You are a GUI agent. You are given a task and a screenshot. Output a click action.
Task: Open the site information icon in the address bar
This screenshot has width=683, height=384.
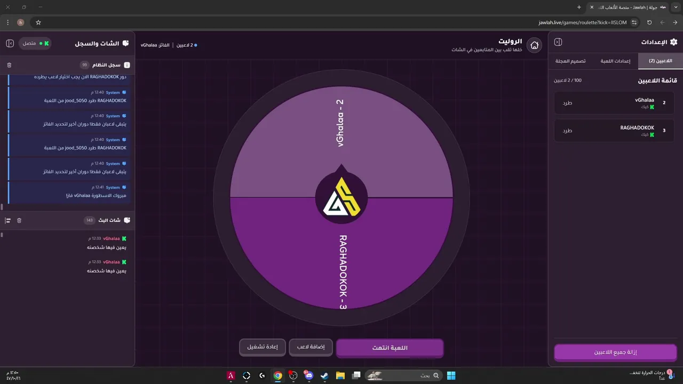point(634,22)
